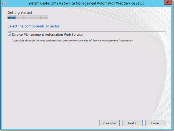
Task: Click the Service Management Automation Web Service label
Action: tap(47, 35)
